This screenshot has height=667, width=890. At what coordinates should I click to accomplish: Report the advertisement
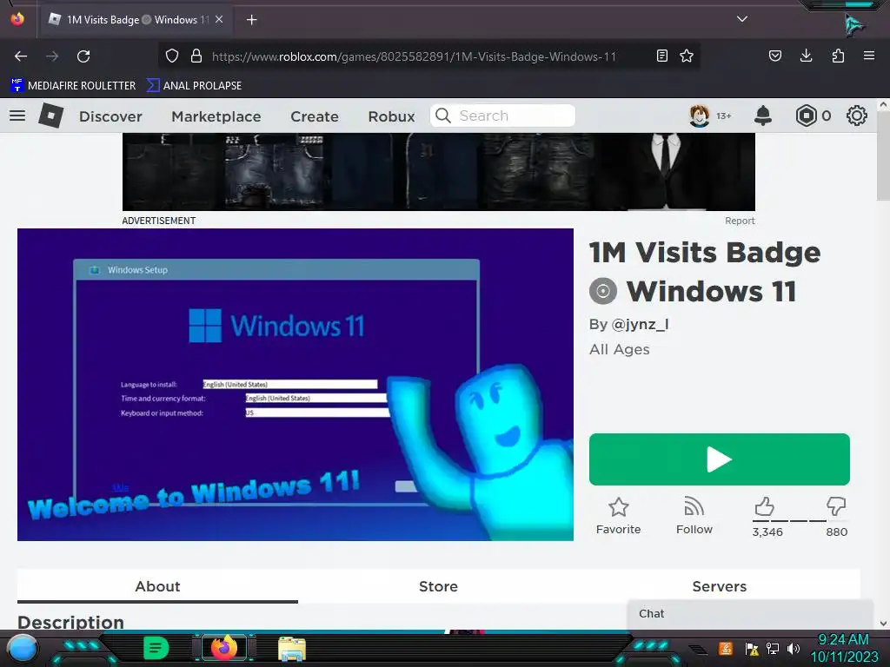pyautogui.click(x=740, y=221)
